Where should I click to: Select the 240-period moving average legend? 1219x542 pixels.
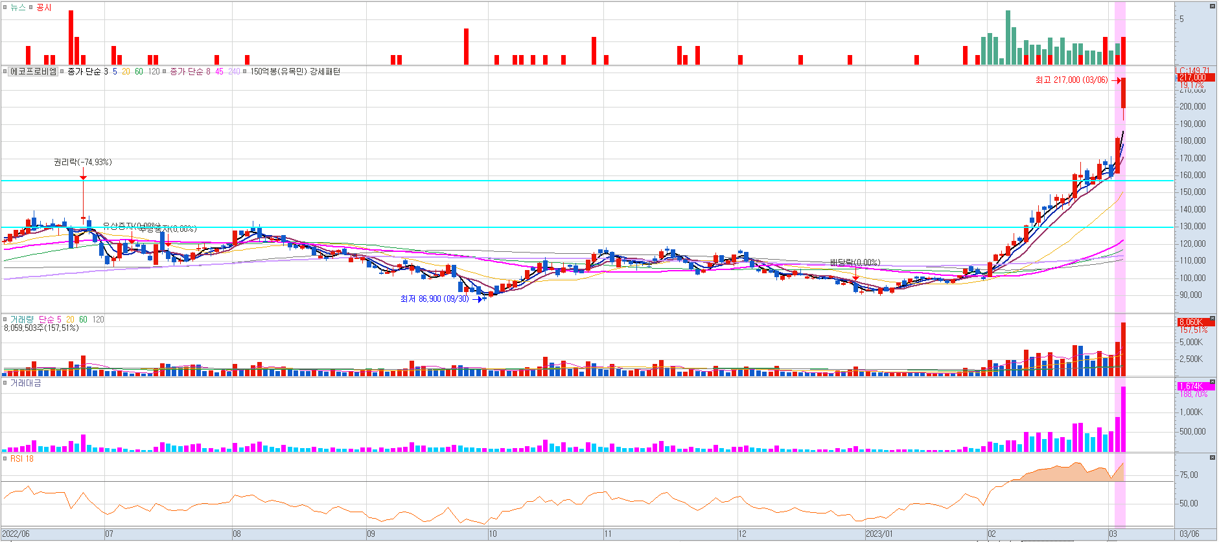[234, 71]
